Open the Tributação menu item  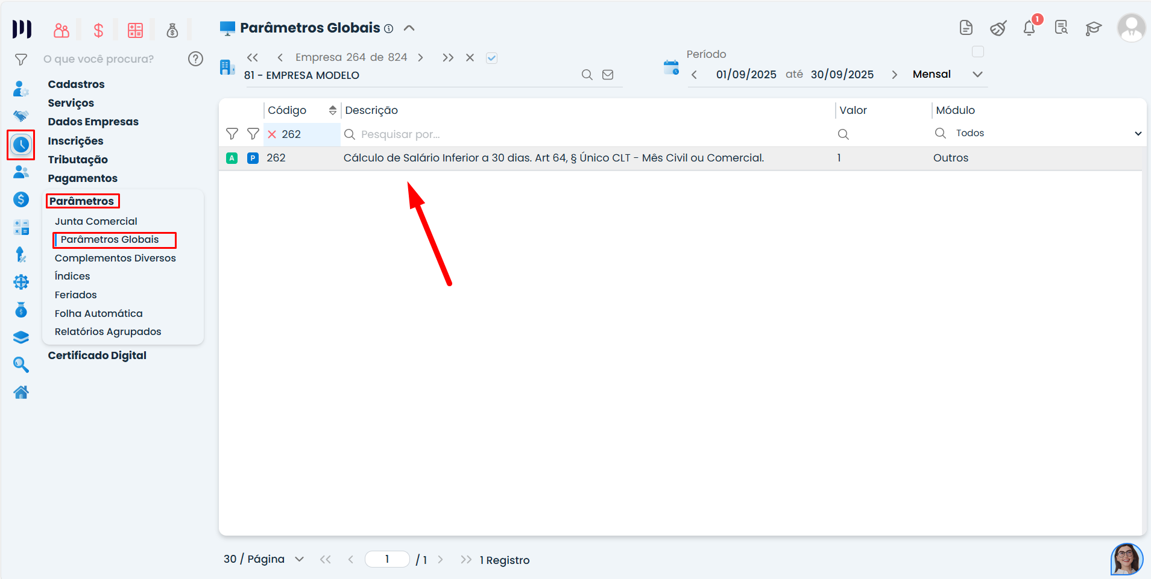point(78,160)
